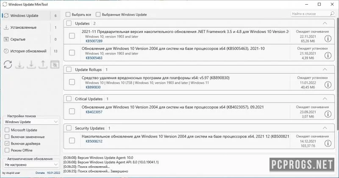This screenshot has height=178, width=339.
Task: Click the search magnifier icon
Action: point(332,14)
